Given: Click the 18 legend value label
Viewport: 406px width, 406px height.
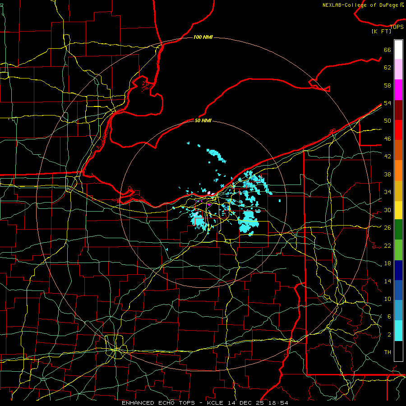Looking at the screenshot, I should pos(388,263).
